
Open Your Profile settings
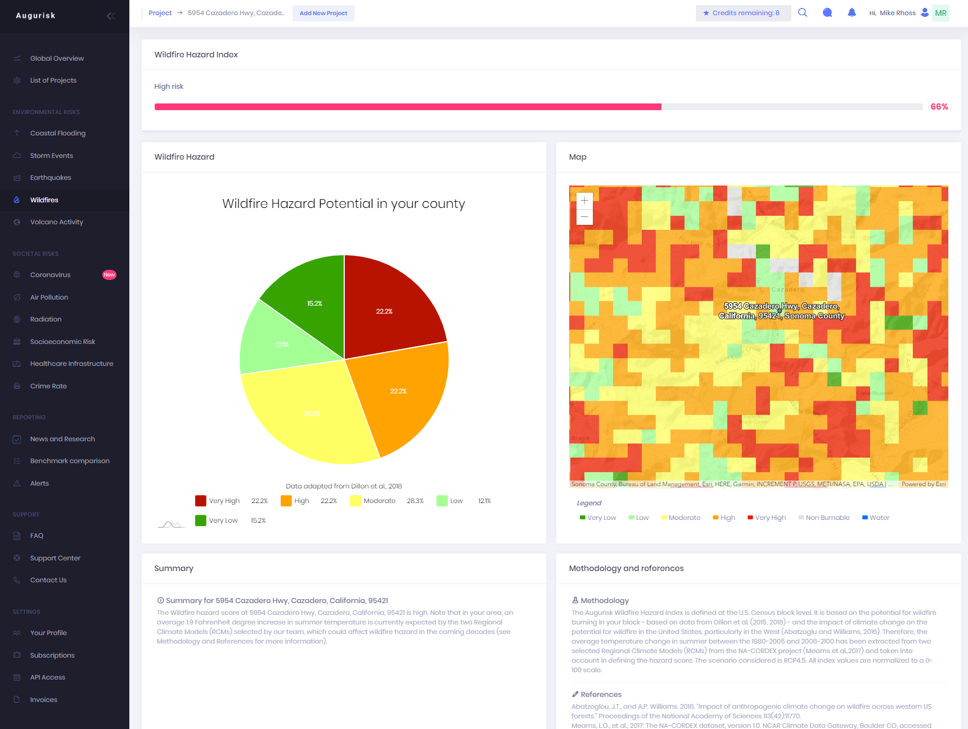click(48, 633)
